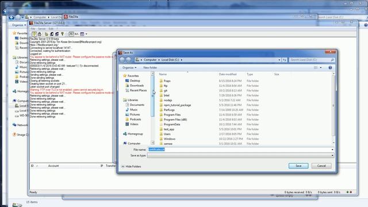Select the Fraps folder in the file list

point(167,81)
